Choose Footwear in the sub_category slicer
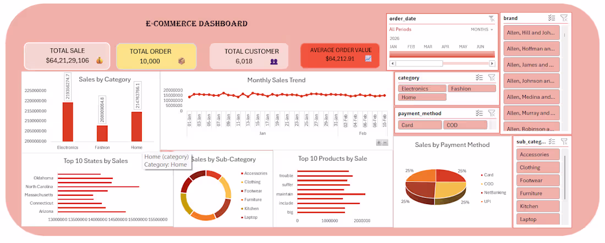Viewport: 605px width, 243px height. click(538, 180)
